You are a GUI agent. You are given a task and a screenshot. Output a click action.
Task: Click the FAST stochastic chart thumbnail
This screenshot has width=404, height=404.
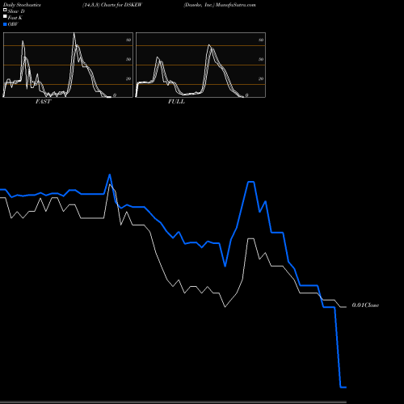point(68,65)
